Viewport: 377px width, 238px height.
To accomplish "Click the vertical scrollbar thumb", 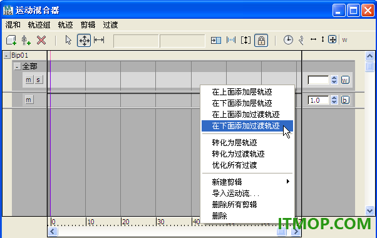I will click(x=369, y=66).
